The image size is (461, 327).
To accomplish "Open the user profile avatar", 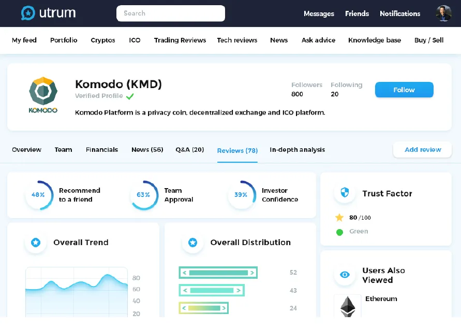I will point(443,13).
